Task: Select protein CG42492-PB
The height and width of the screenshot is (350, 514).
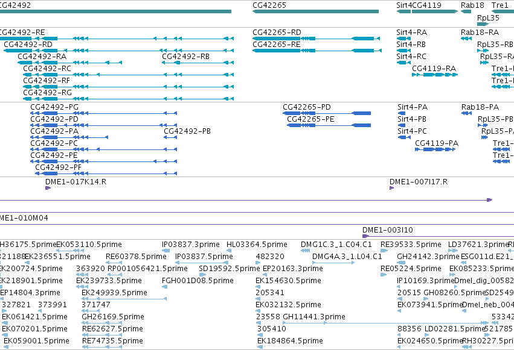Action: tap(170, 137)
